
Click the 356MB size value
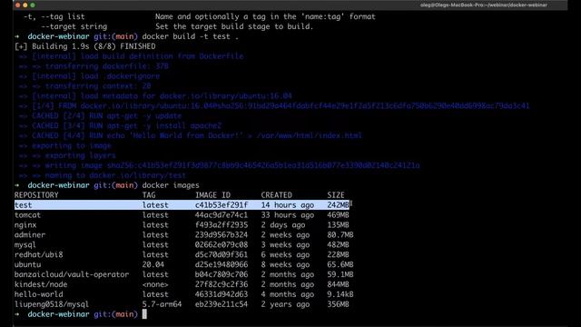[338, 304]
